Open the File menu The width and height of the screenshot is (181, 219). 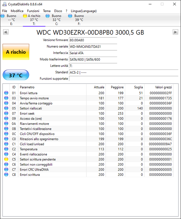pyautogui.click(x=5, y=11)
